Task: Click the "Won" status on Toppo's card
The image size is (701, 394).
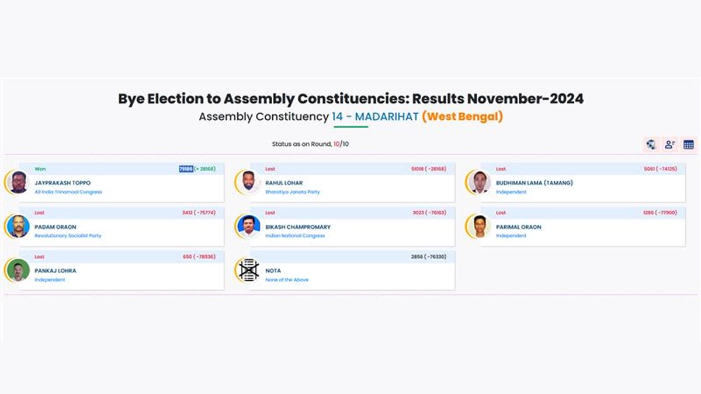Action: pyautogui.click(x=40, y=169)
